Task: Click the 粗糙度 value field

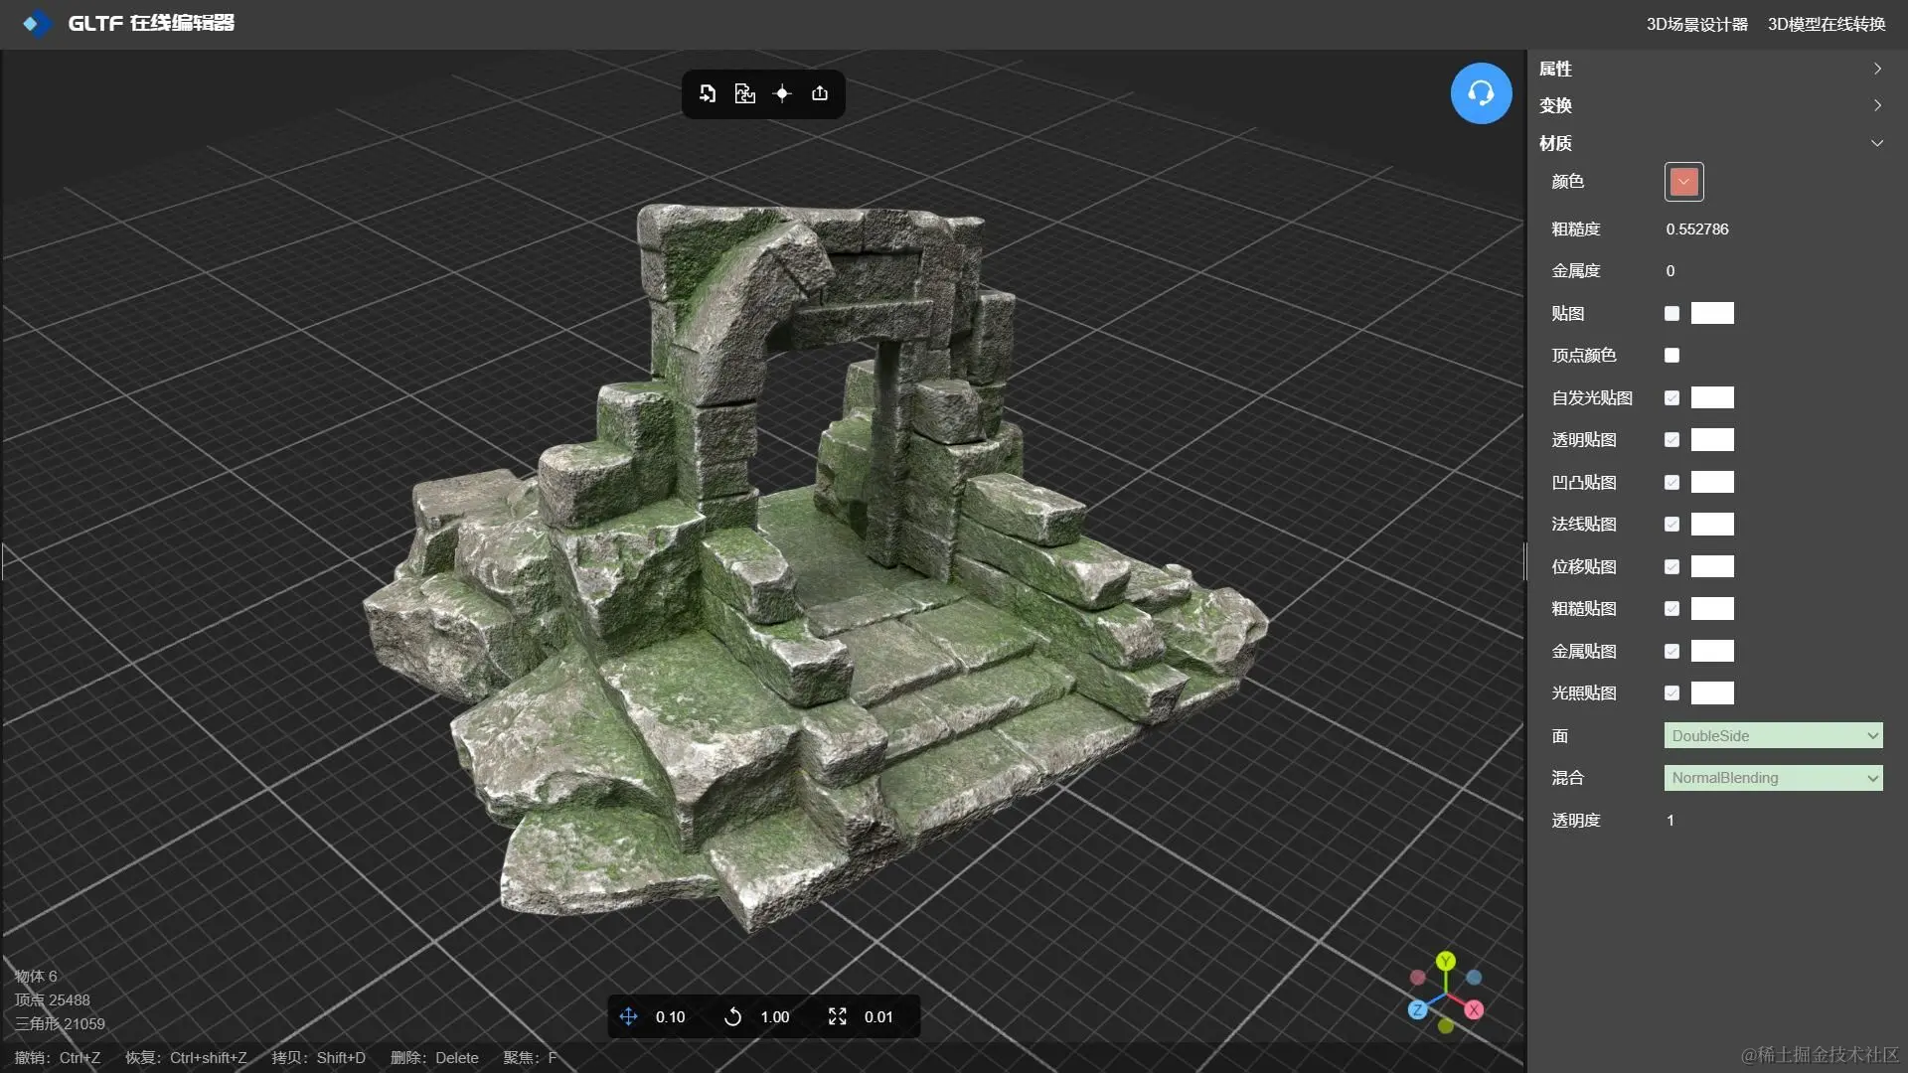Action: click(x=1697, y=230)
